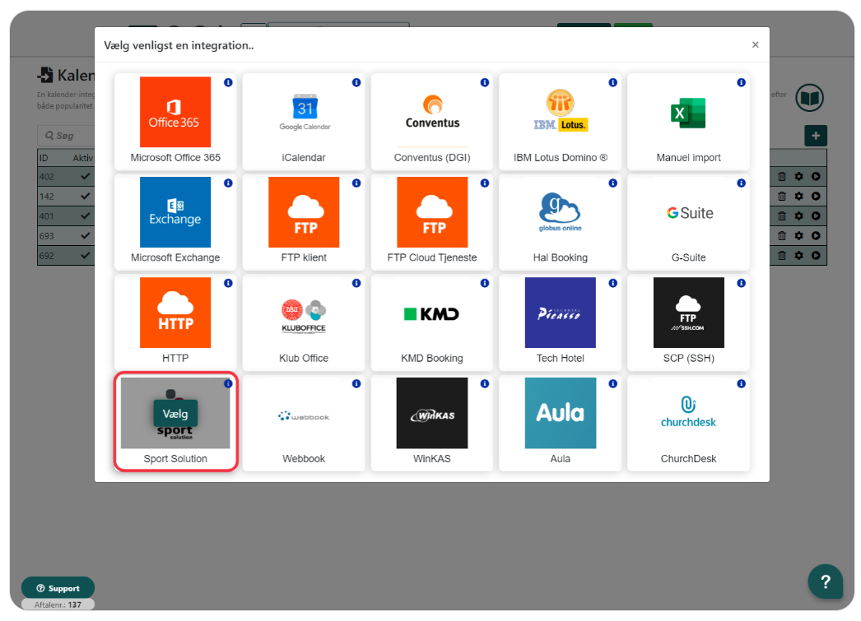Viewport: 861px width, 621px height.
Task: Pick the Klub Office integration
Action: (304, 322)
